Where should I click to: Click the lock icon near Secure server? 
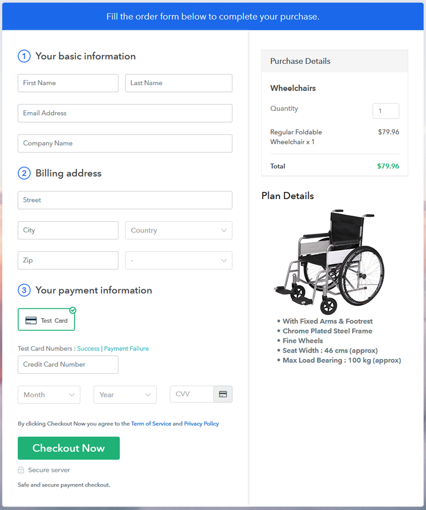[21, 470]
